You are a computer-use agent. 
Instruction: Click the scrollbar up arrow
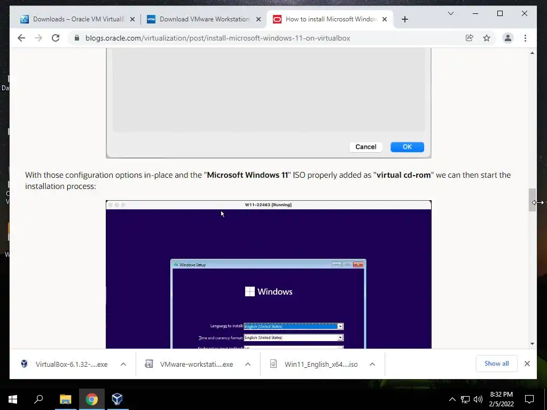click(x=532, y=53)
